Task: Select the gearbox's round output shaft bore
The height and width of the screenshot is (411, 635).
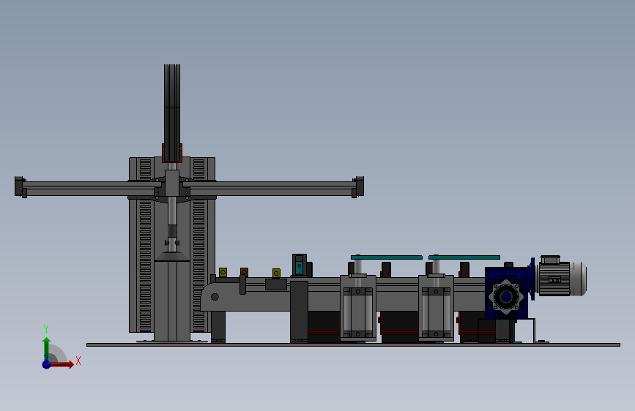Action: click(x=506, y=298)
